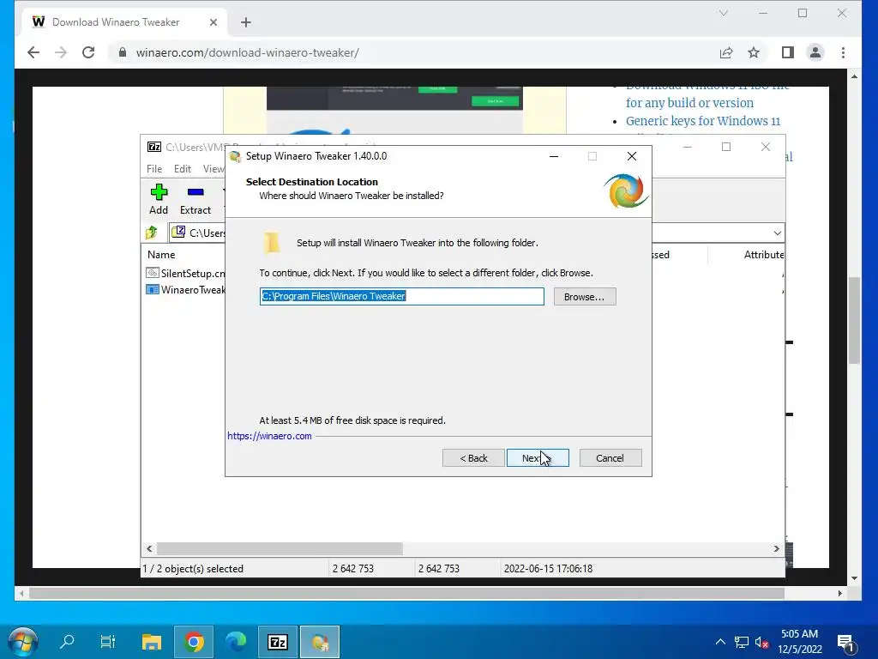This screenshot has width=878, height=659.
Task: Click the 7z icon in 7-Zip title bar
Action: pos(154,147)
